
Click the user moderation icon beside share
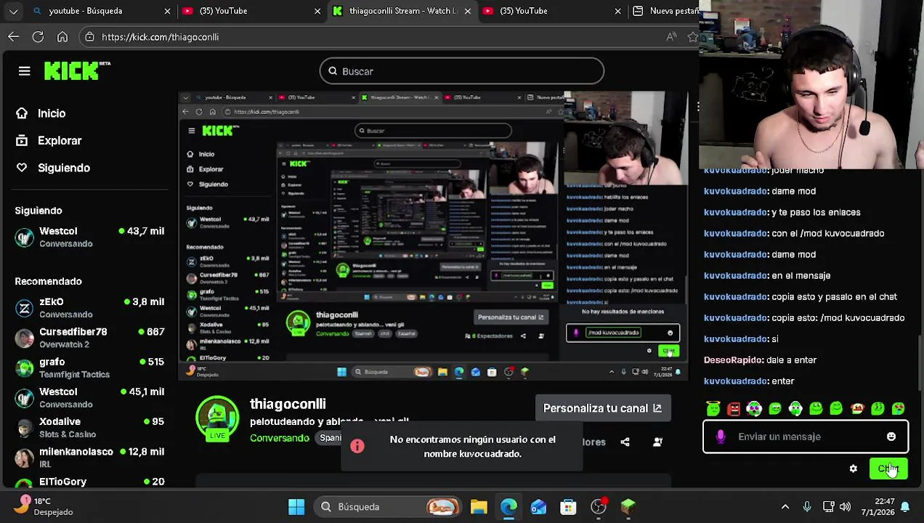coord(657,442)
